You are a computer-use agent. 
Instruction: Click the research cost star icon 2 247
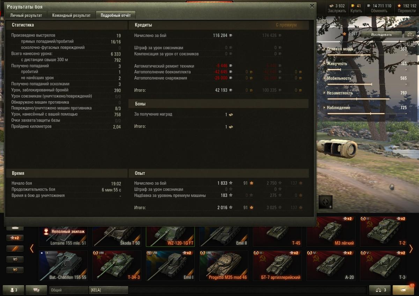pyautogui.click(x=344, y=34)
